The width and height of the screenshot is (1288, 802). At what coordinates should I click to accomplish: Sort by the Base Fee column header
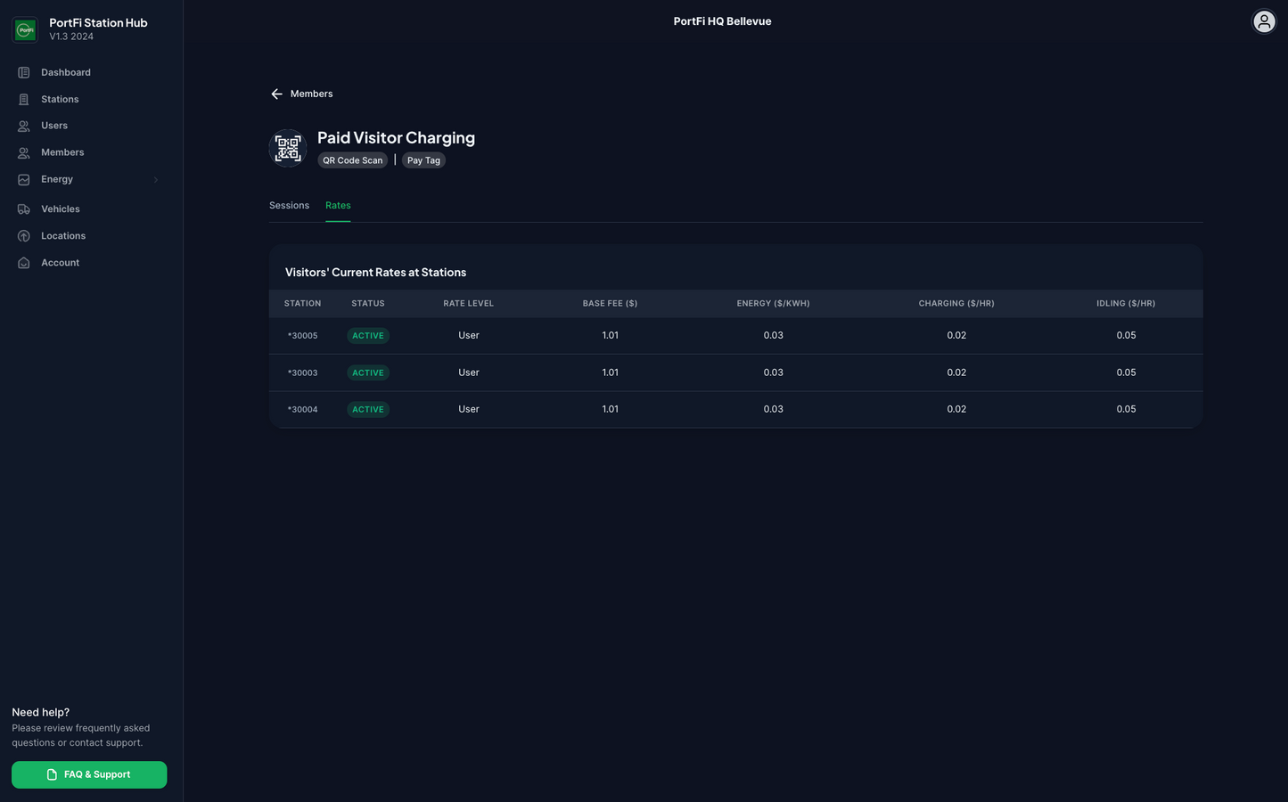click(x=610, y=304)
